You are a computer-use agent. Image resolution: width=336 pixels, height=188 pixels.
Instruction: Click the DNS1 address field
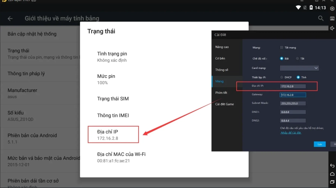293,112
